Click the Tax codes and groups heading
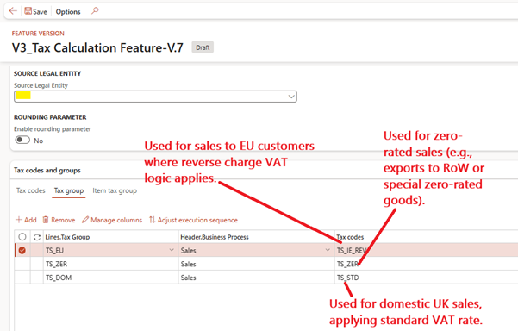Viewport: 518px width, 331px height. [x=47, y=170]
